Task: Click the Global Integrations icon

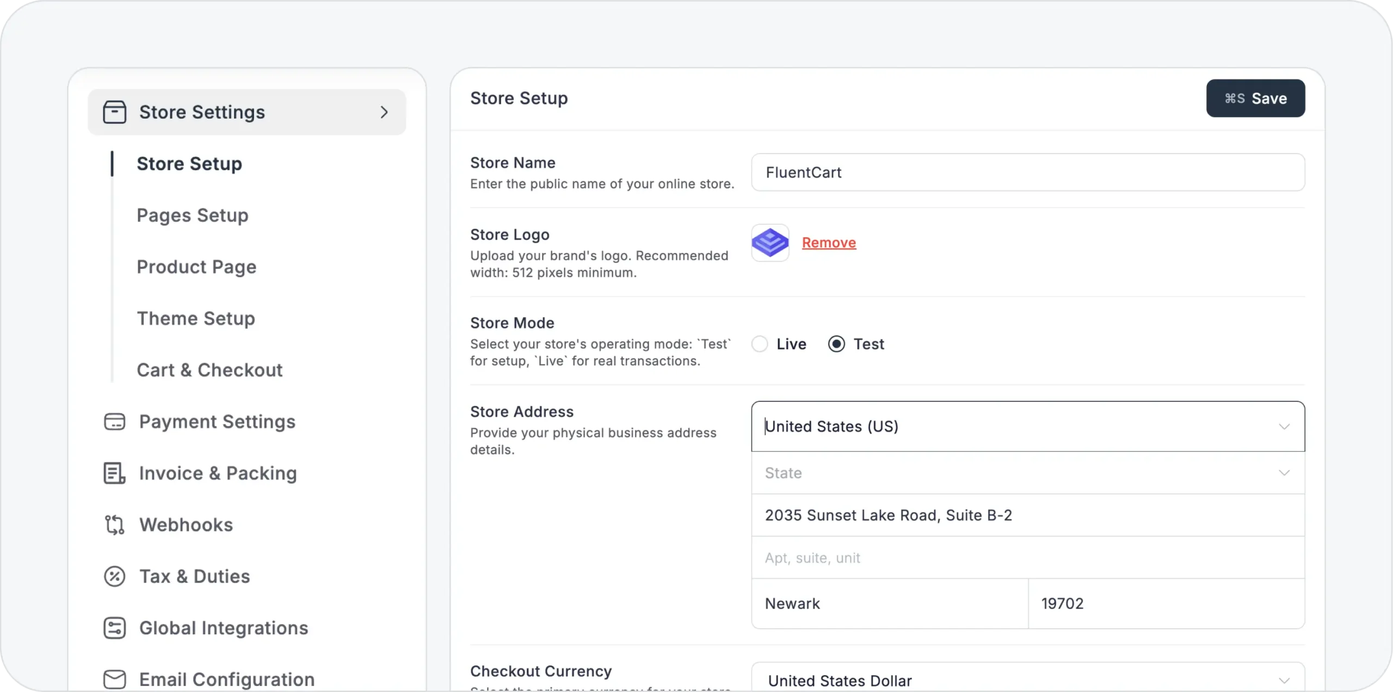Action: [114, 628]
